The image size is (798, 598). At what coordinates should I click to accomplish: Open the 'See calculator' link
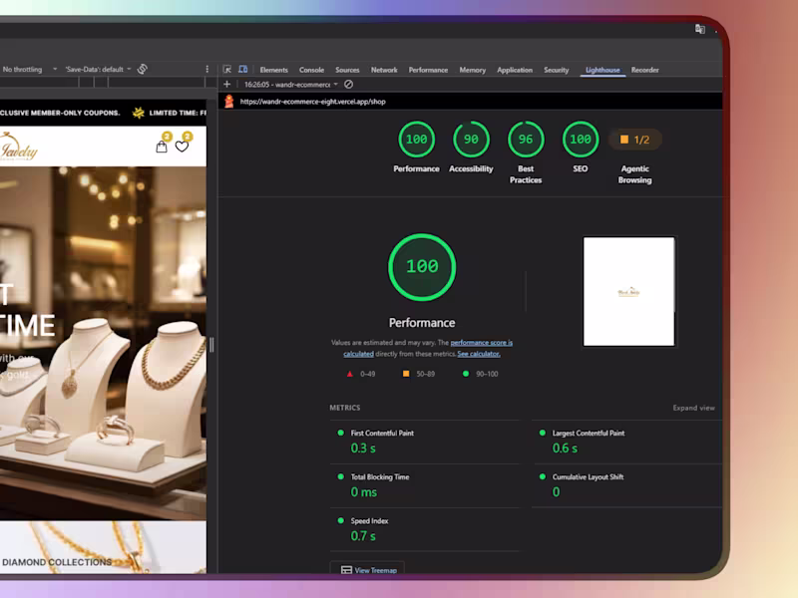pyautogui.click(x=479, y=354)
